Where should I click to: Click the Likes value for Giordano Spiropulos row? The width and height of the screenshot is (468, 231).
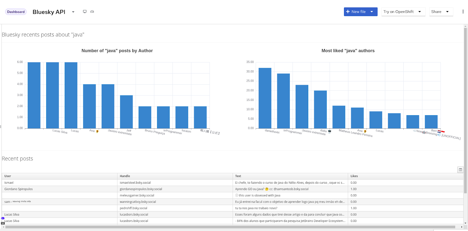[354, 189]
